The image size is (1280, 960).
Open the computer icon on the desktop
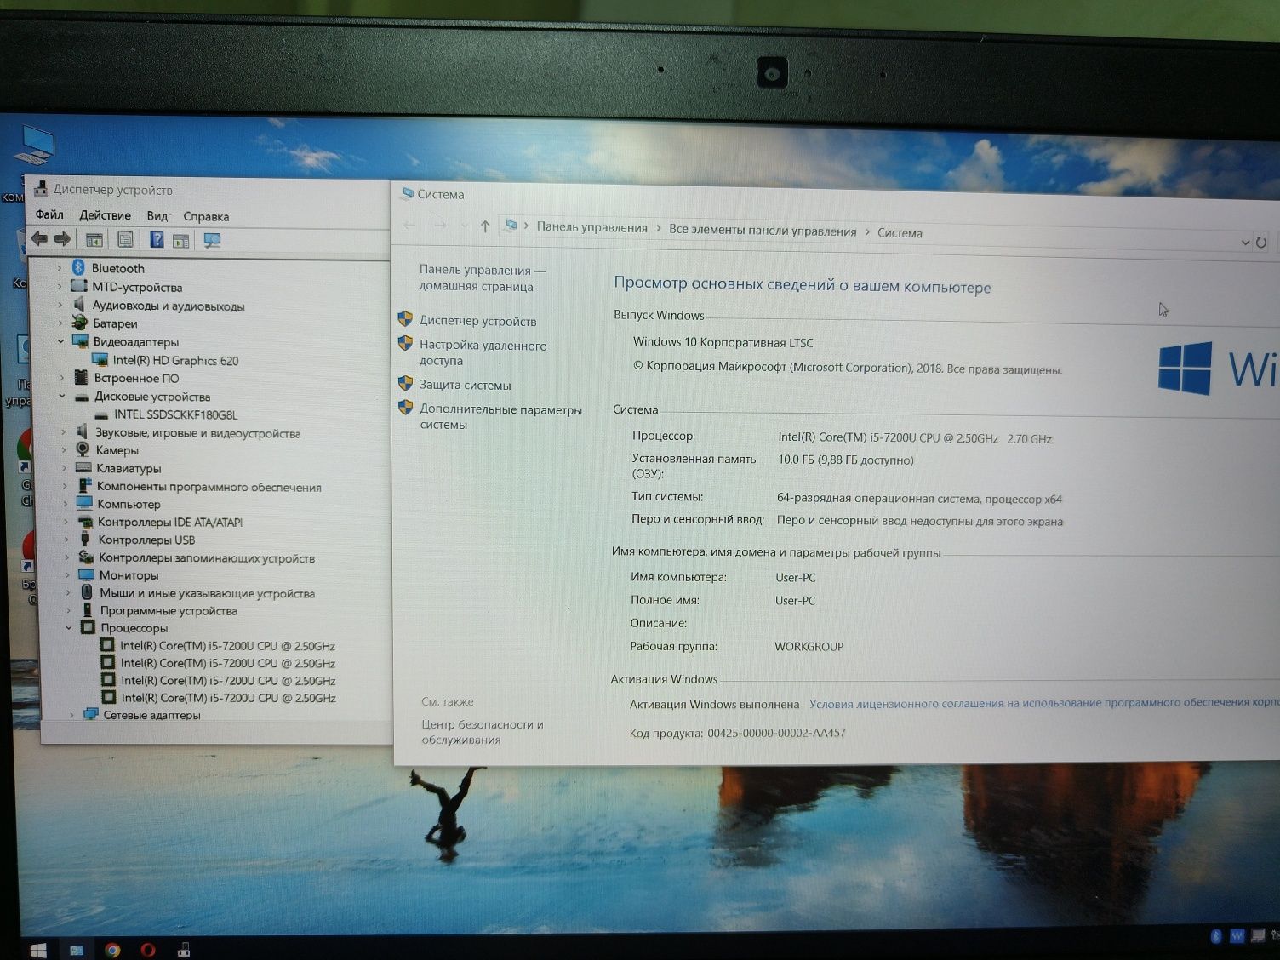pyautogui.click(x=37, y=146)
